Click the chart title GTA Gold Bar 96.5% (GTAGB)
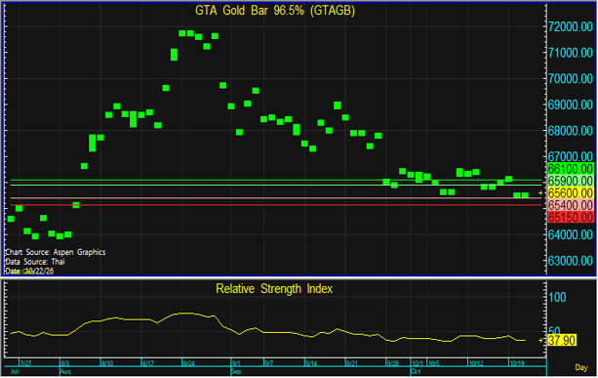Screen dimensions: 598x378 pyautogui.click(x=275, y=11)
